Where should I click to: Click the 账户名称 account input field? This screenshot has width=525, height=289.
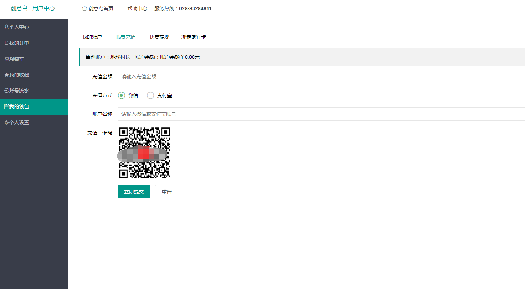[x=319, y=114]
